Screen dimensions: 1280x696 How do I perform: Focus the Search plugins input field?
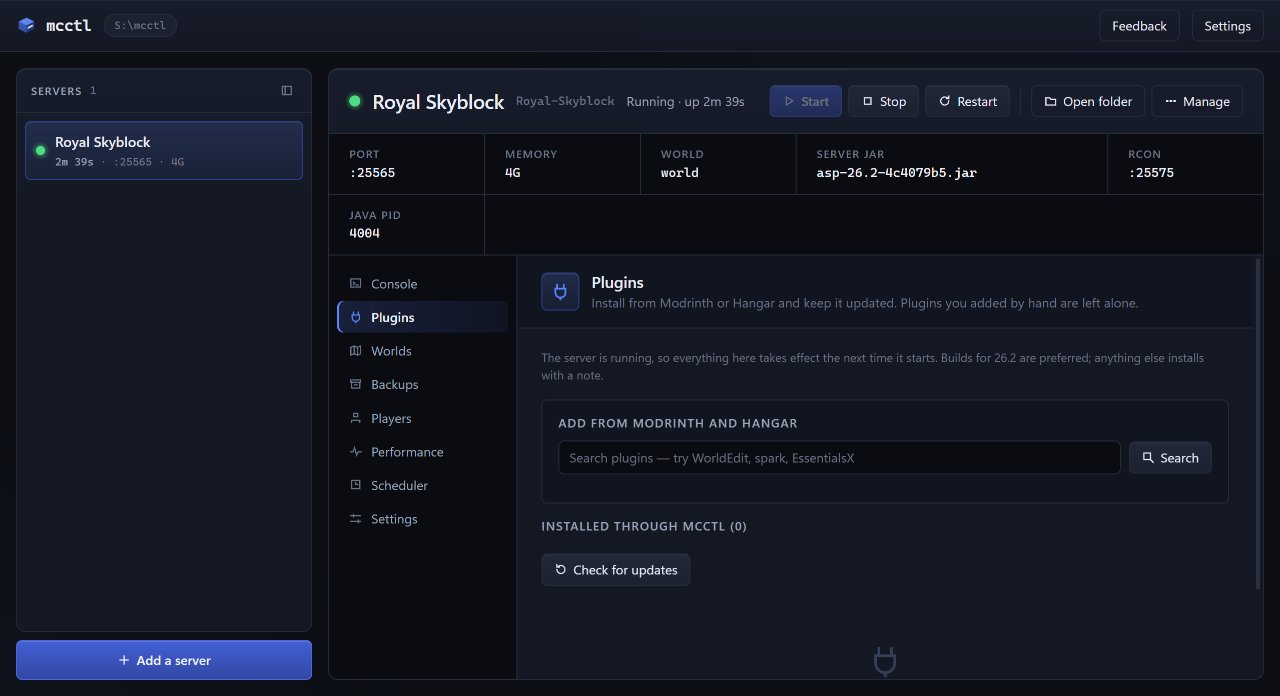(x=839, y=457)
